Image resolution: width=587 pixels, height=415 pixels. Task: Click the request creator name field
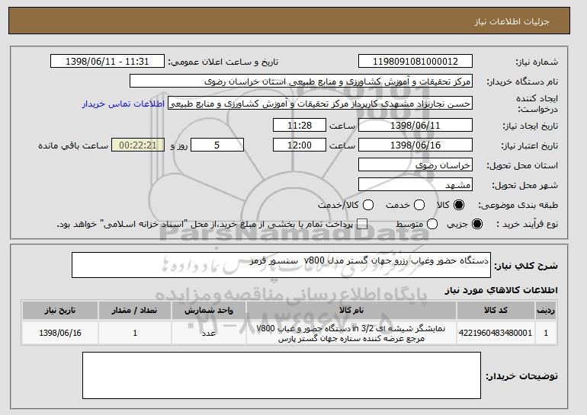[x=320, y=104]
